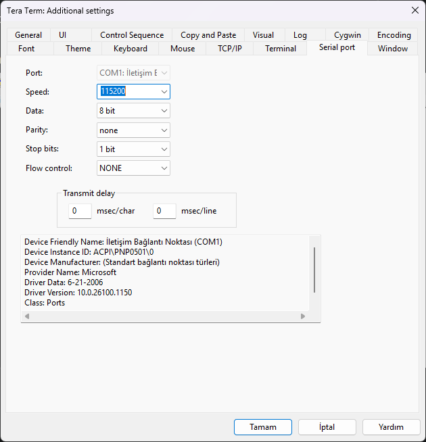Open the Parity none dropdown
The image size is (426, 442).
(133, 130)
